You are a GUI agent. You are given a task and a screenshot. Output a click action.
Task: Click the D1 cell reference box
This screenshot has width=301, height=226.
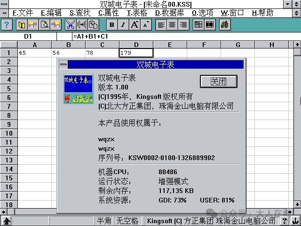(28, 36)
